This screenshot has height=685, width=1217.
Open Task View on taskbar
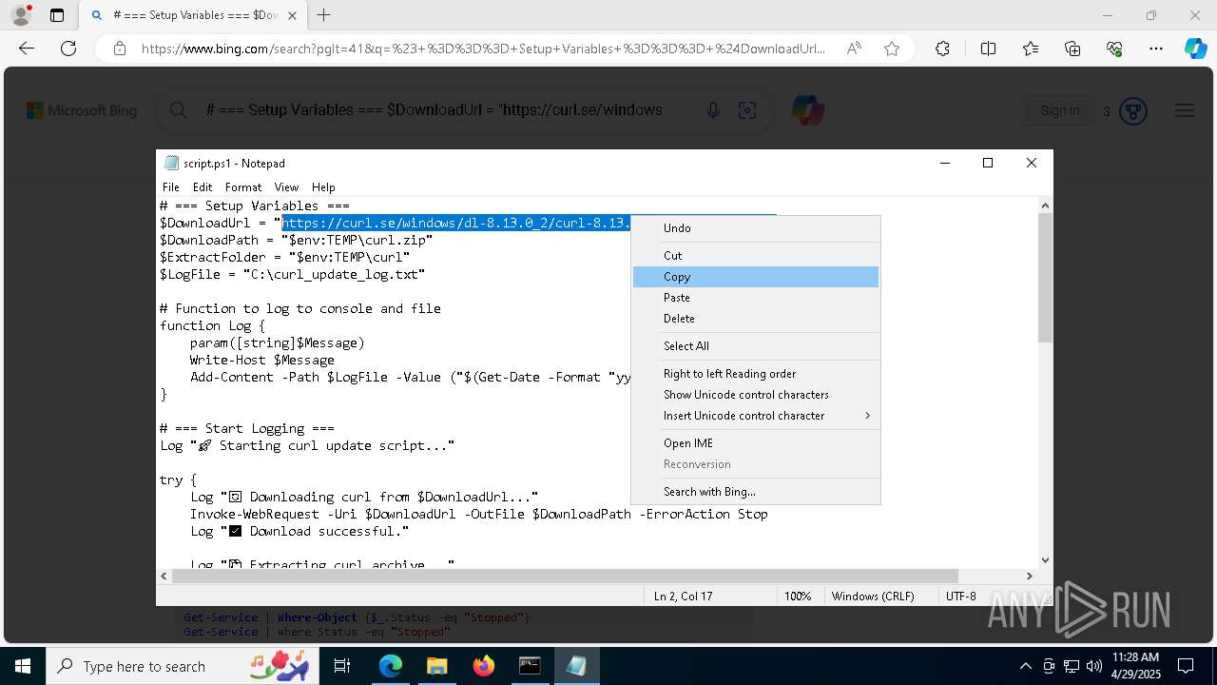(x=343, y=666)
